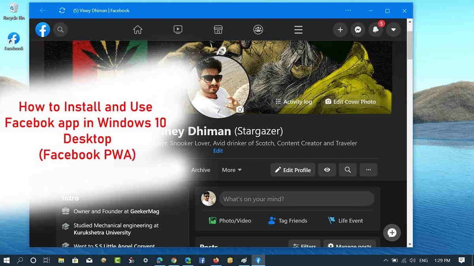Click the back arrow in window title bar

pyautogui.click(x=43, y=11)
